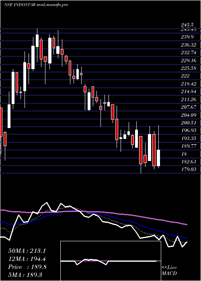Click the 204.09 price axis label
The height and width of the screenshot is (281, 201).
[x=189, y=115]
